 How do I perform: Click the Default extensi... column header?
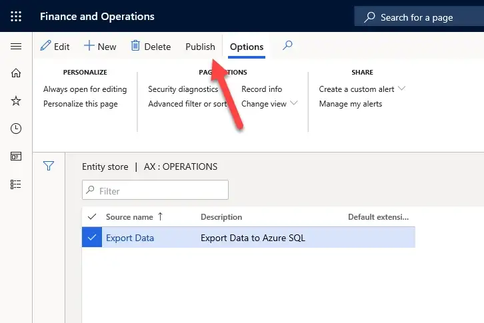click(x=379, y=217)
